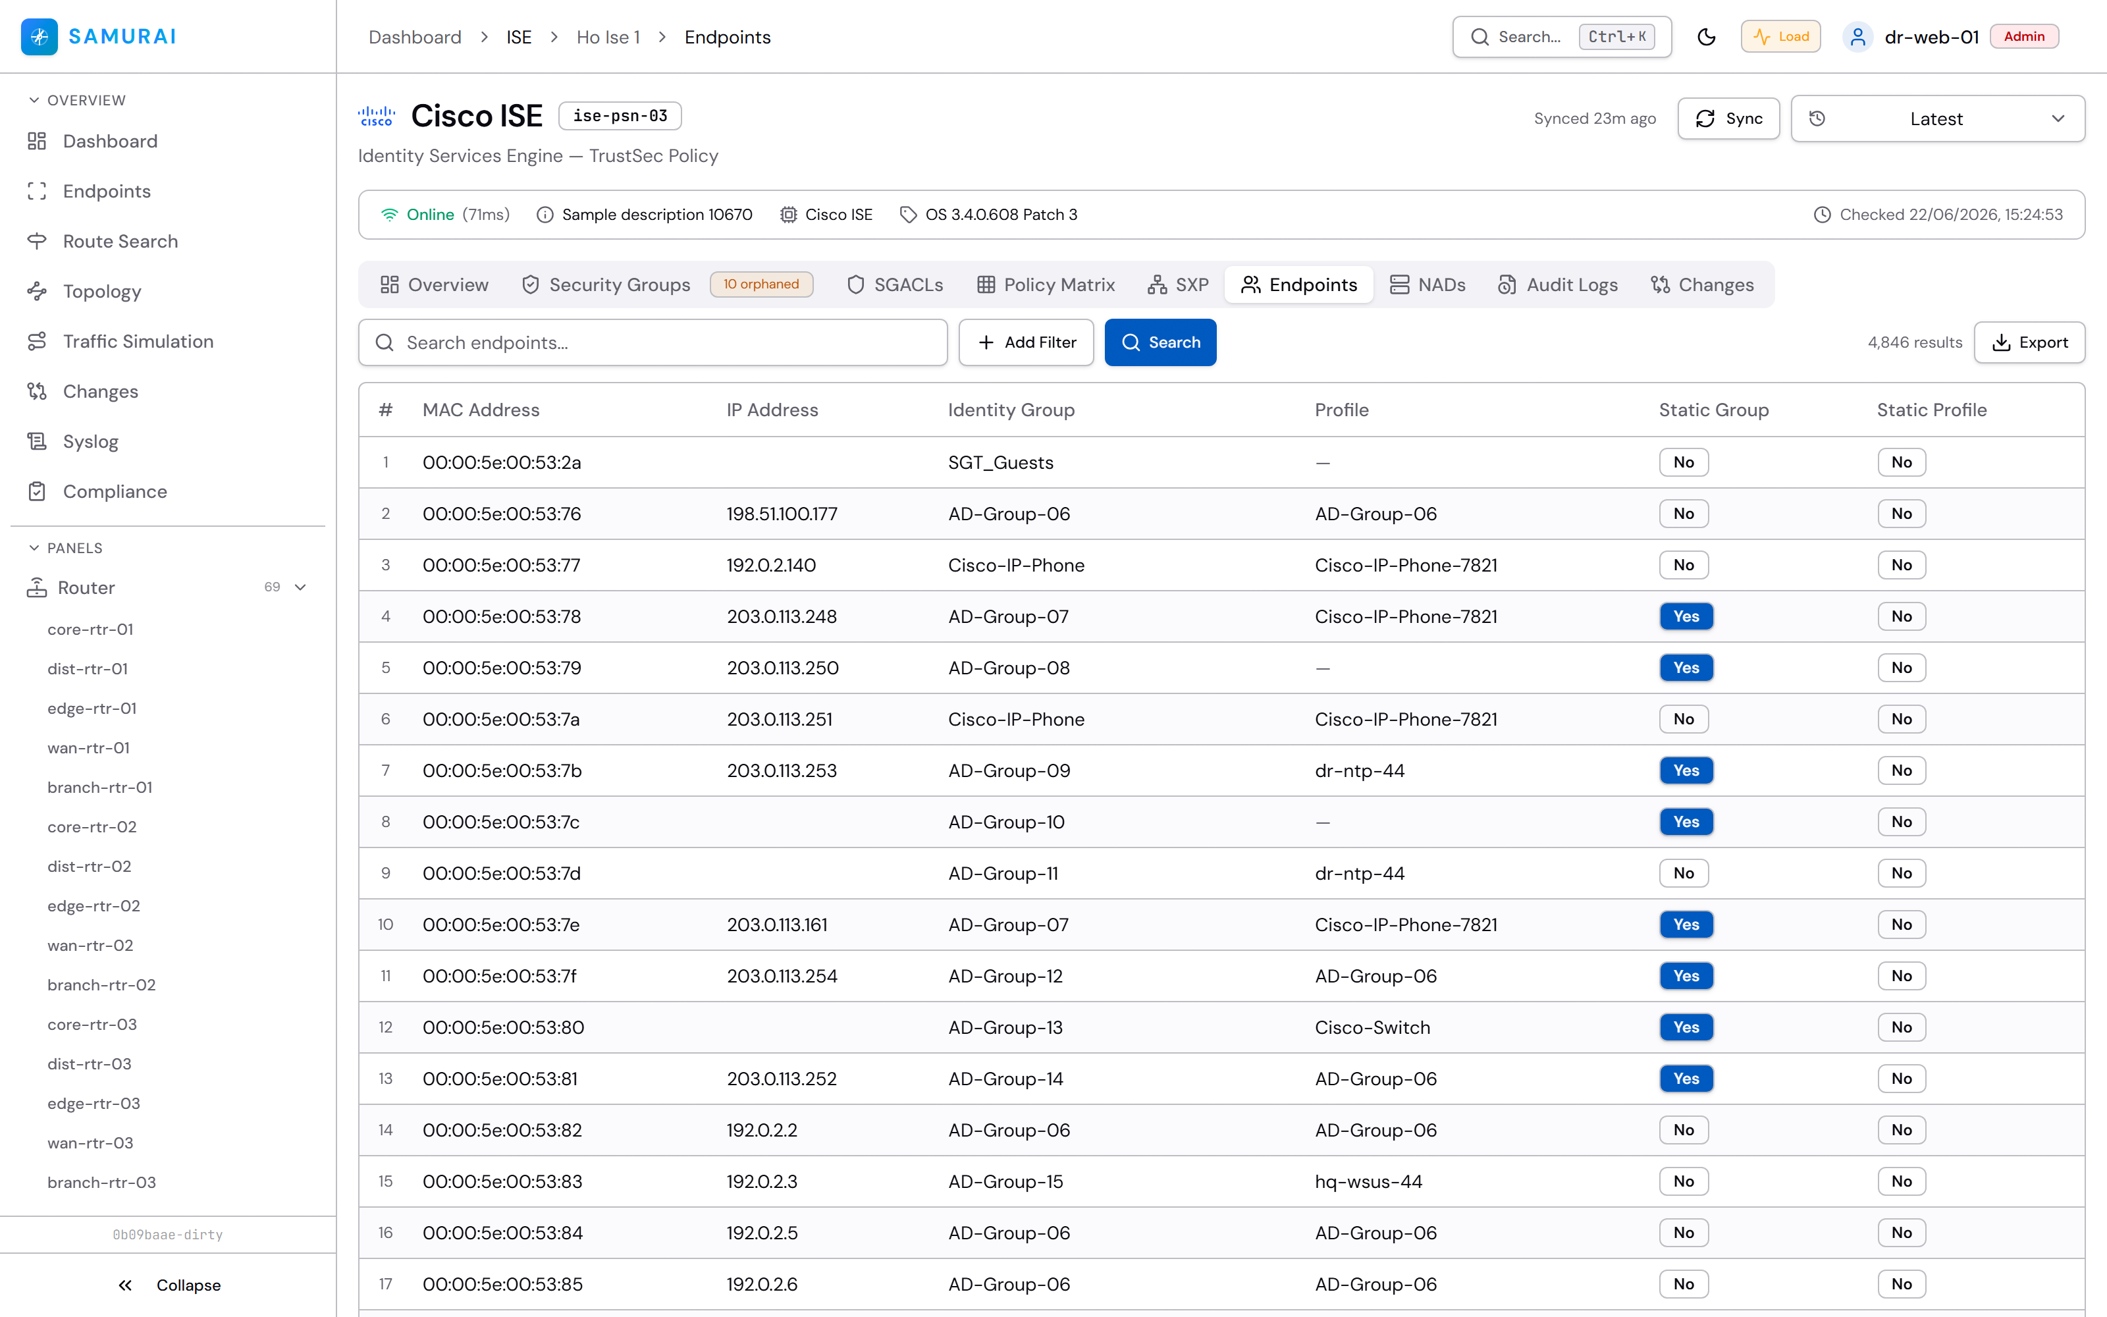
Task: Collapse the OVERVIEW section
Action: pos(76,100)
